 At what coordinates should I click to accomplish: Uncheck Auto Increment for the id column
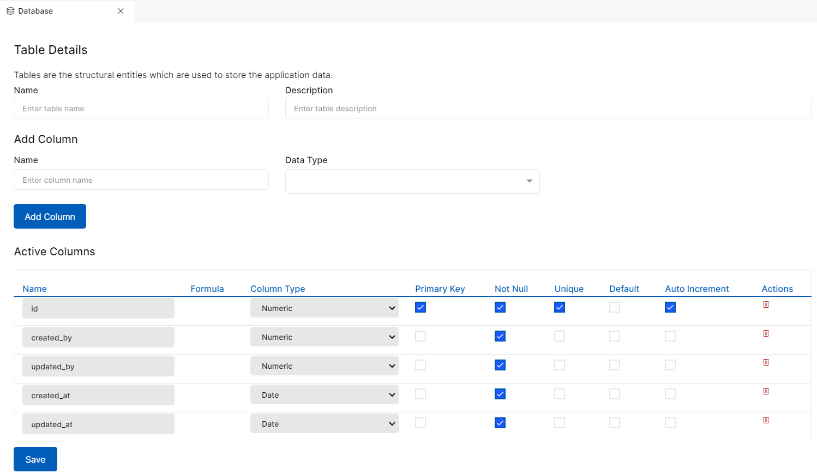[670, 307]
